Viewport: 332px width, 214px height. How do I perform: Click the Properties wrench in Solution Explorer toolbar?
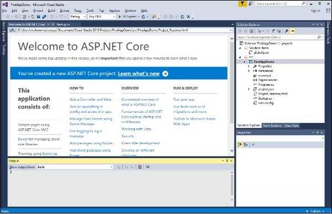[x=287, y=31]
